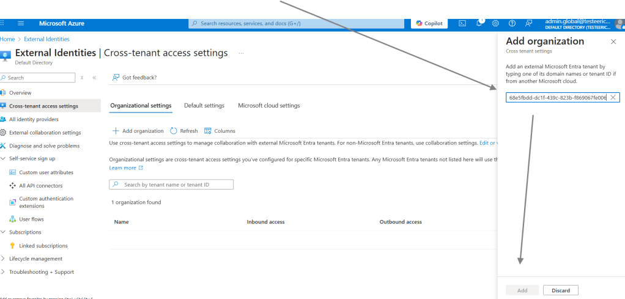
Task: Expand Troubleshooting + Support section
Action: tap(4, 272)
